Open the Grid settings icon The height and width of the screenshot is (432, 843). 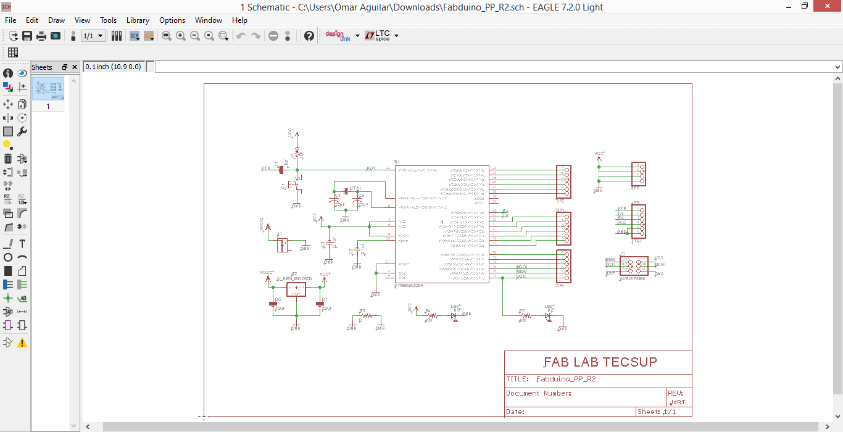tap(13, 52)
